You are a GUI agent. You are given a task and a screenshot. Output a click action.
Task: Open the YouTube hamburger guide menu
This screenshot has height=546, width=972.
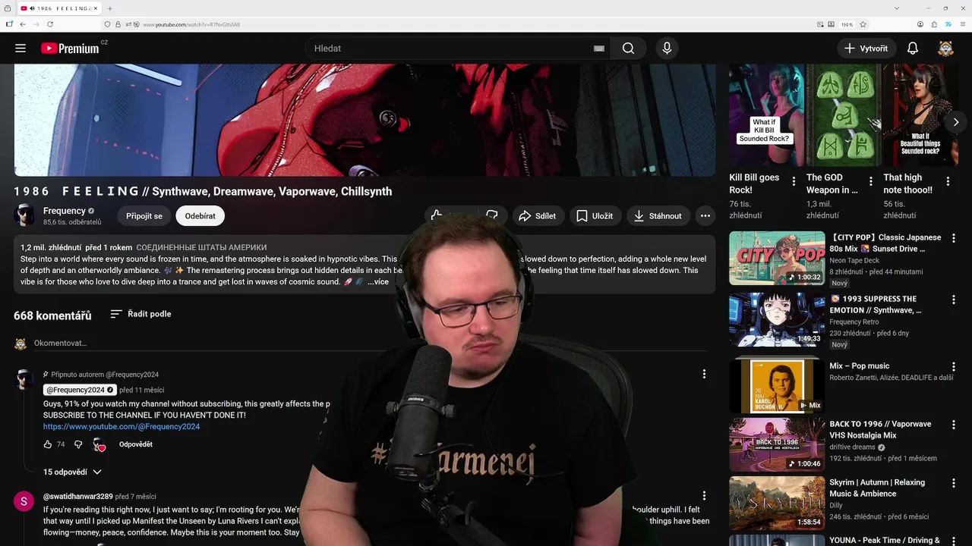pos(21,48)
